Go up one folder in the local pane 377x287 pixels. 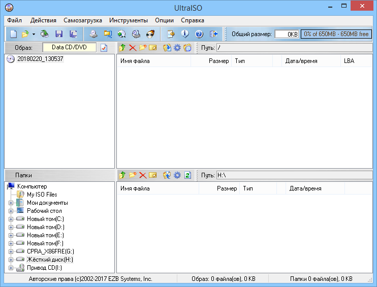122,175
